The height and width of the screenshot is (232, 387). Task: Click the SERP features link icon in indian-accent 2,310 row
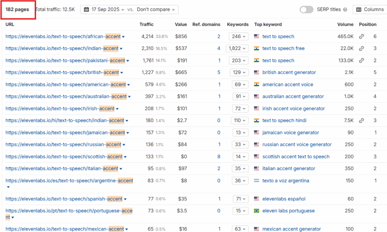pos(361,48)
